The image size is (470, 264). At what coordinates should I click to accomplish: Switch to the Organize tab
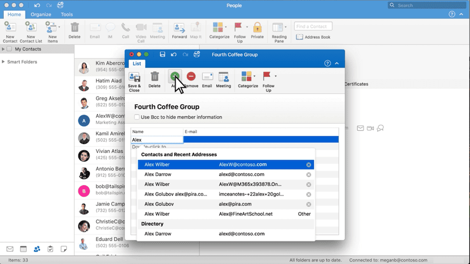coord(41,15)
